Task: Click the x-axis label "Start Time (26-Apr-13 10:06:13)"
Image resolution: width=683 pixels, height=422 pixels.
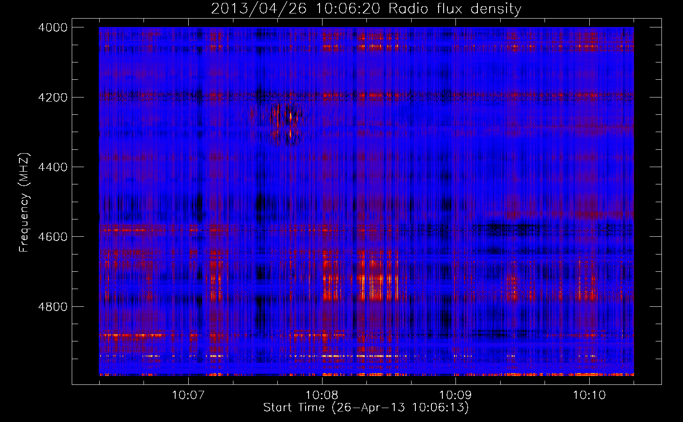Action: [x=366, y=408]
